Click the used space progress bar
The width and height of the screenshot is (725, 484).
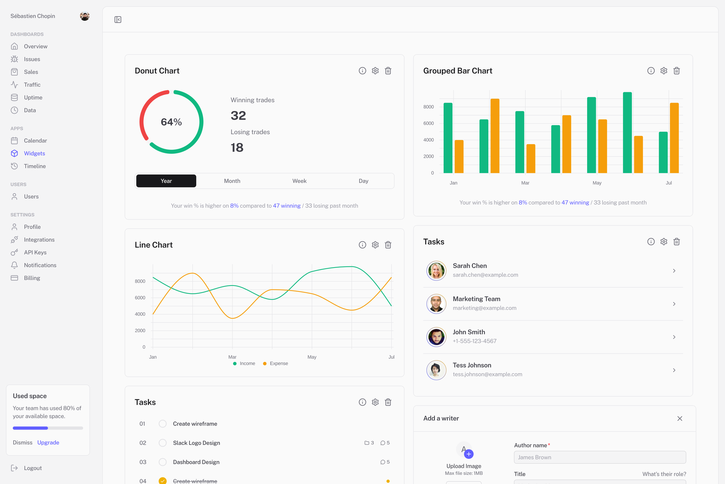click(x=48, y=428)
